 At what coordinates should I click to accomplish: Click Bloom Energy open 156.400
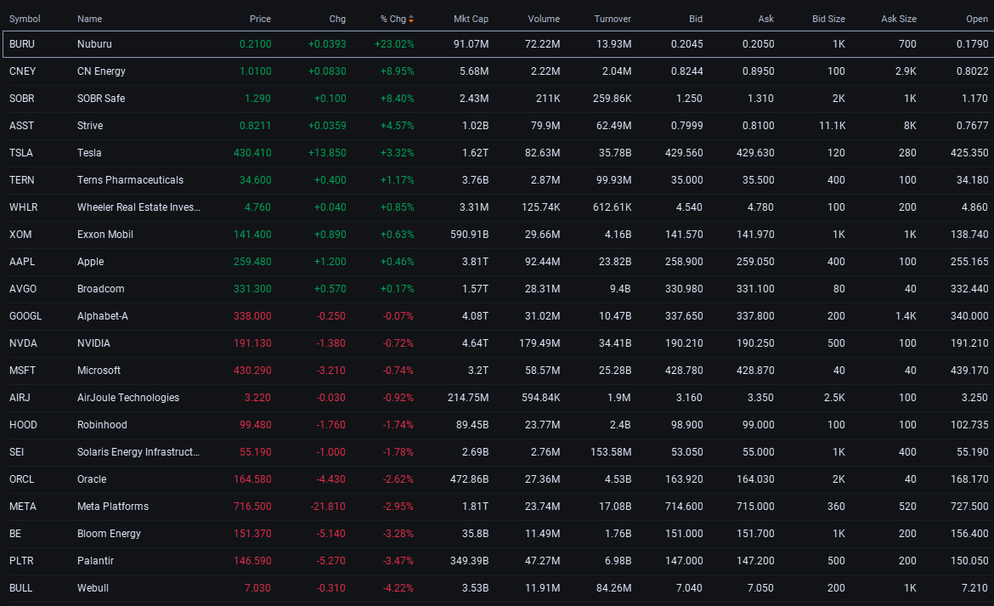(x=969, y=535)
